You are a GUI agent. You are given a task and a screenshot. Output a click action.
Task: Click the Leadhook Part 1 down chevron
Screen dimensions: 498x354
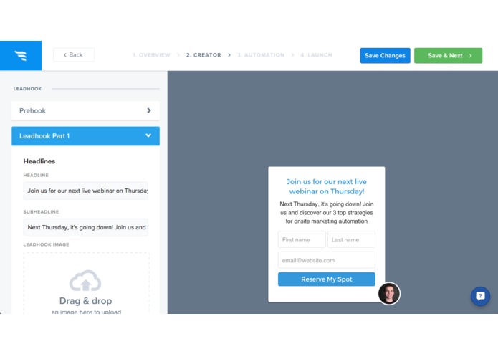click(148, 135)
